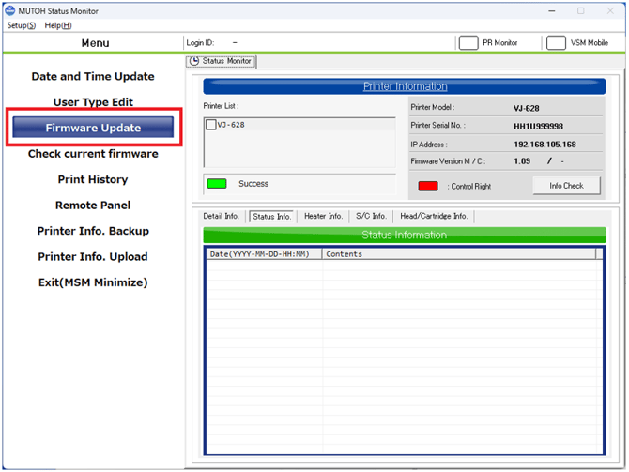Toggle the PR Monitor checkbox
Screen dimensions: 629x472
468,43
